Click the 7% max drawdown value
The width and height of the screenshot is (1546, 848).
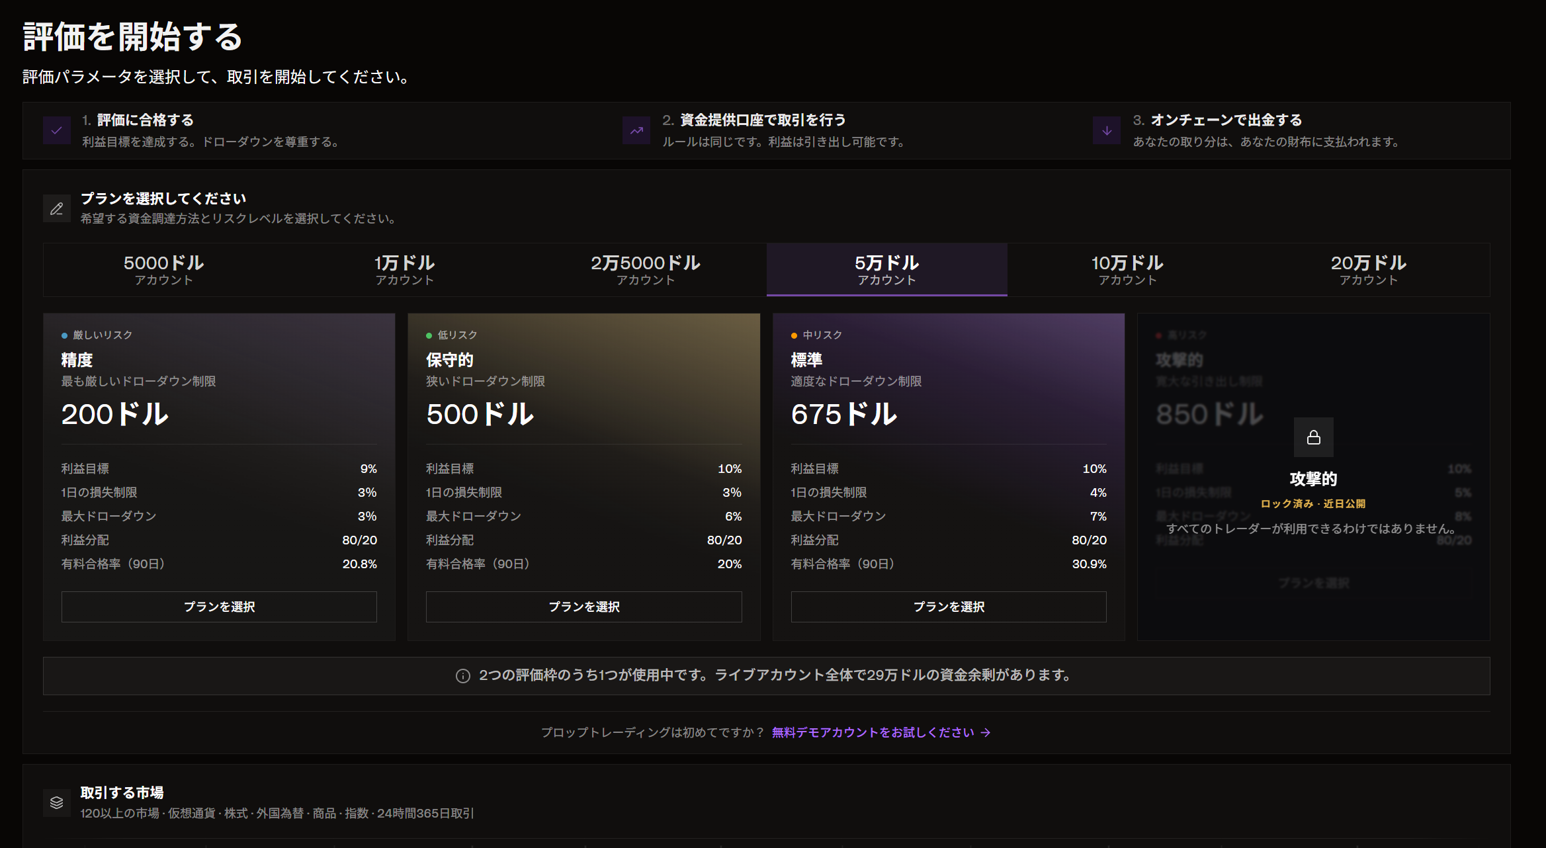pyautogui.click(x=1098, y=517)
